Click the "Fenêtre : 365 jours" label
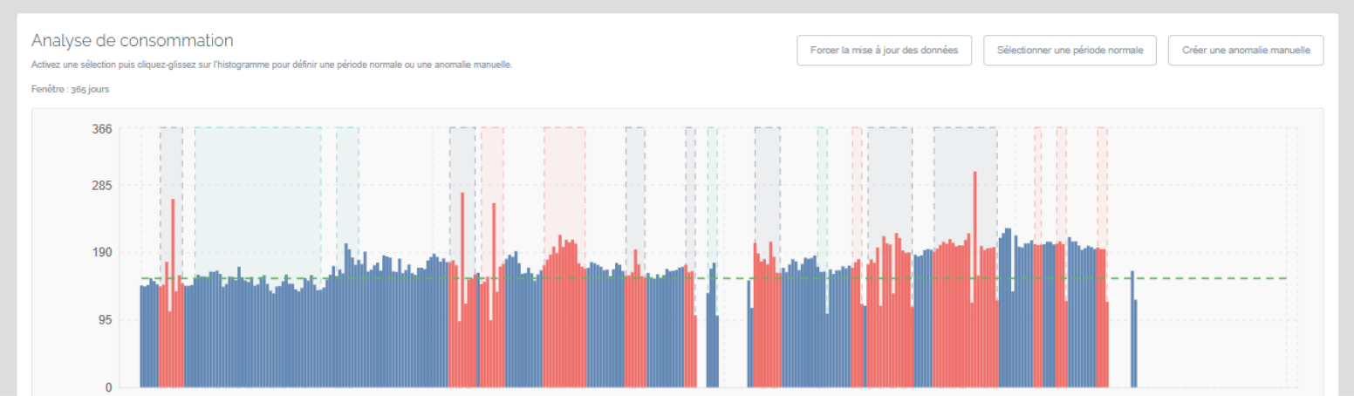 click(x=70, y=89)
